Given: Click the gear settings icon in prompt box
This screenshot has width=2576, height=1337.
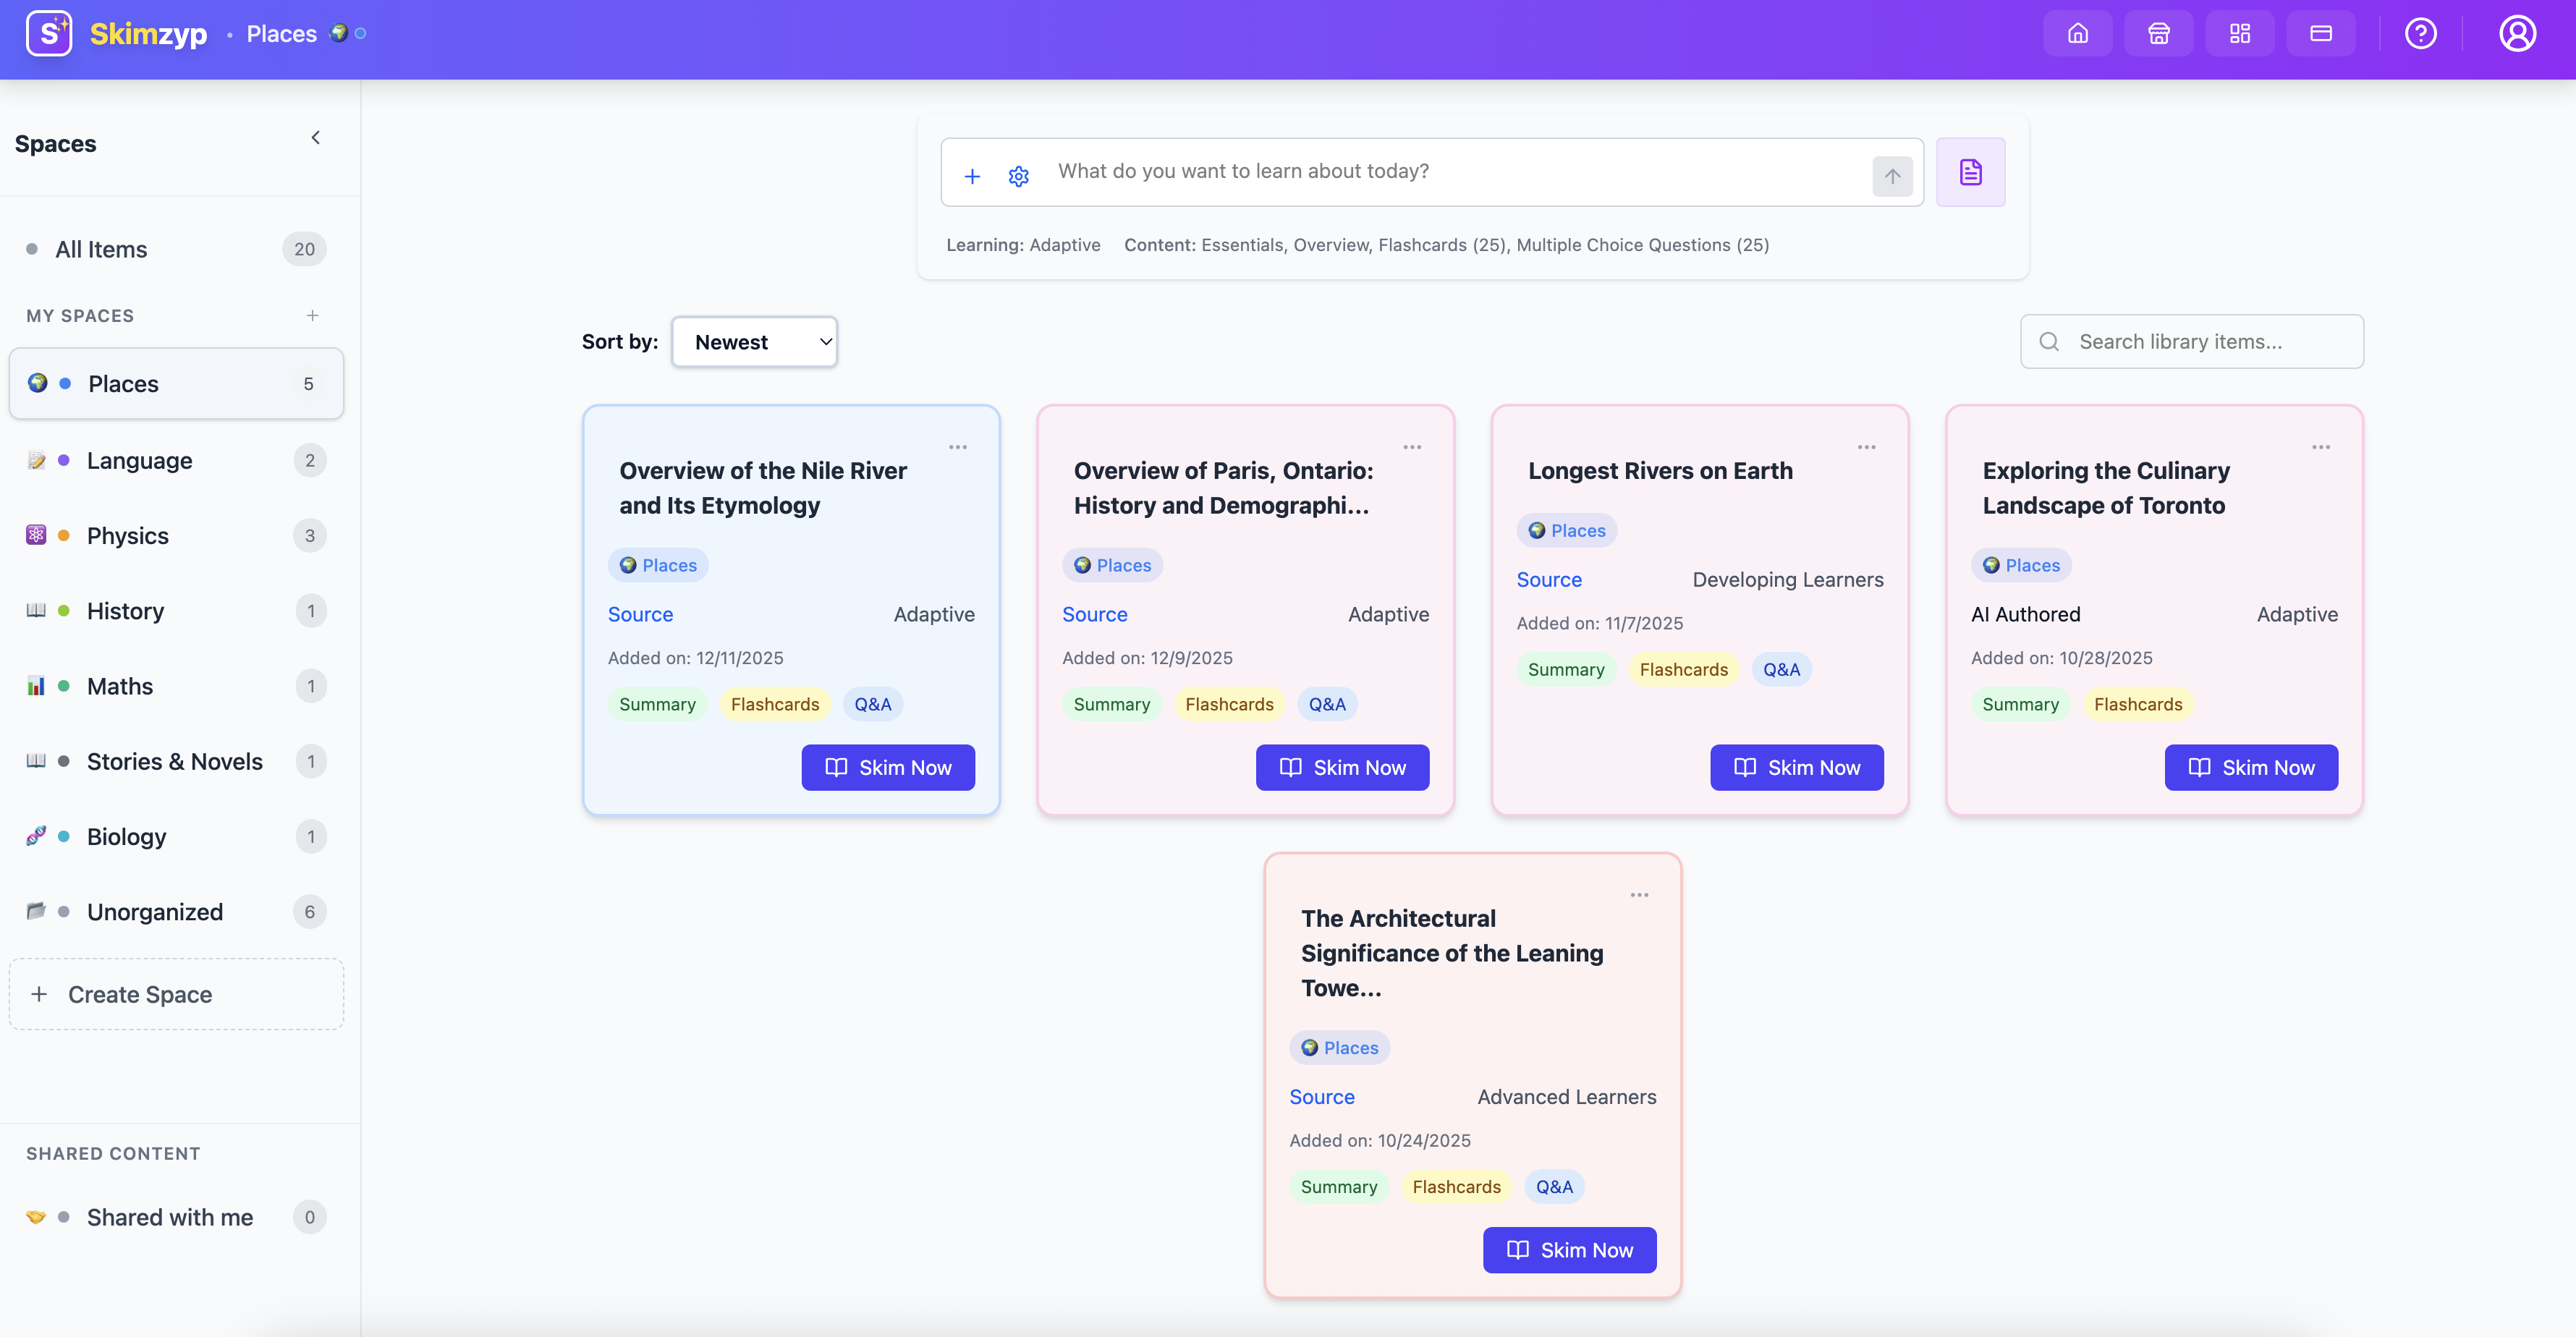Looking at the screenshot, I should [x=1018, y=176].
